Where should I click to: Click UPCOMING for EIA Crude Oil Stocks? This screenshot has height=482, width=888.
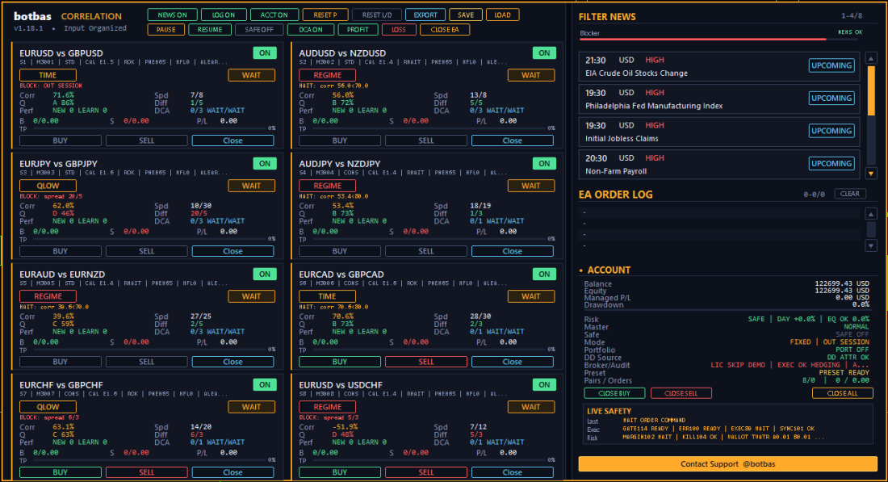831,65
